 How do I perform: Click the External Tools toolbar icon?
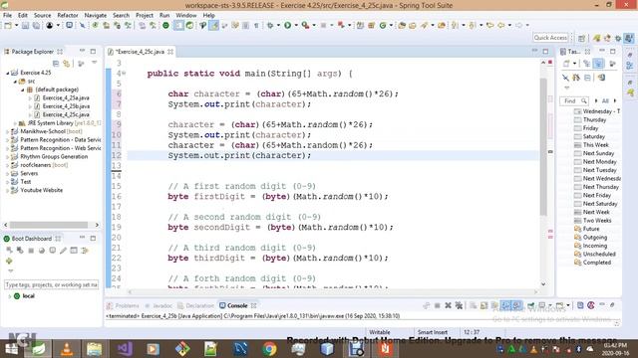(x=305, y=25)
